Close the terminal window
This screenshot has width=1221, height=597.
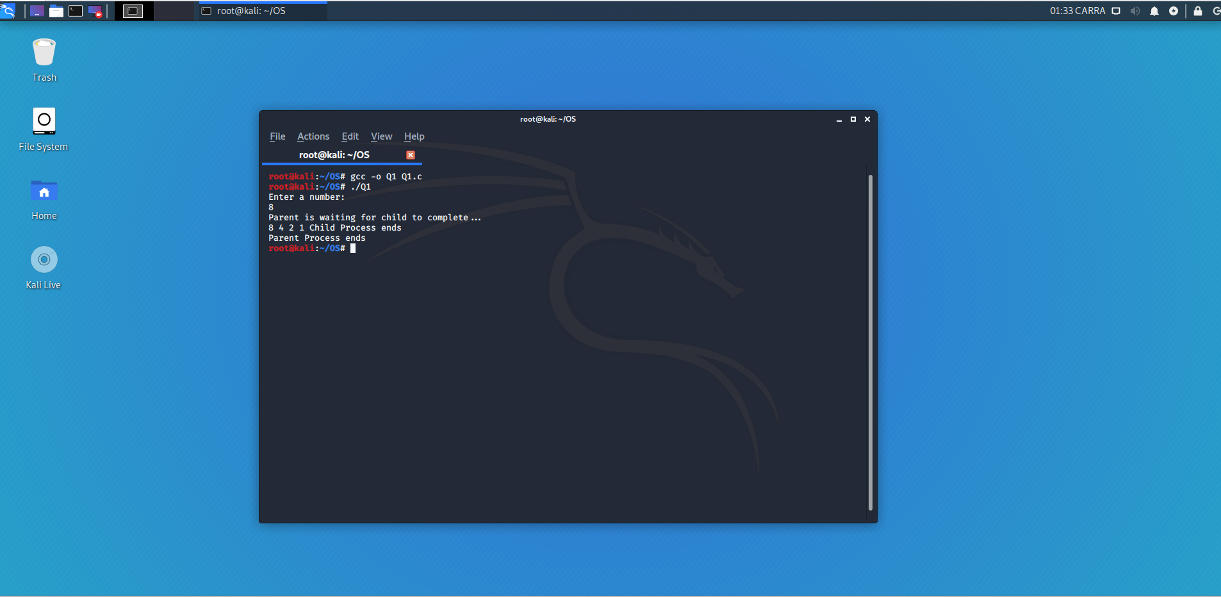point(867,119)
